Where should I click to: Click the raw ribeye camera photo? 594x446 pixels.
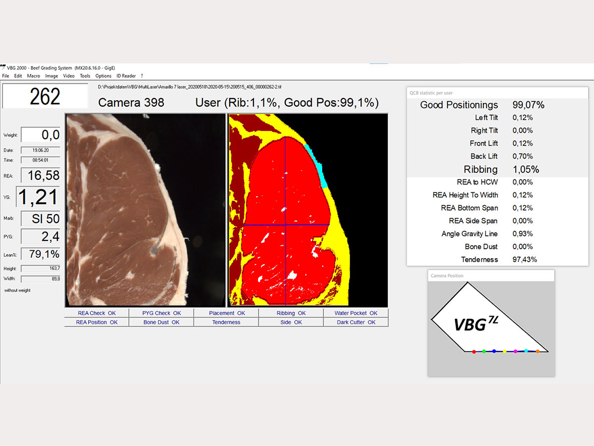[x=145, y=210]
